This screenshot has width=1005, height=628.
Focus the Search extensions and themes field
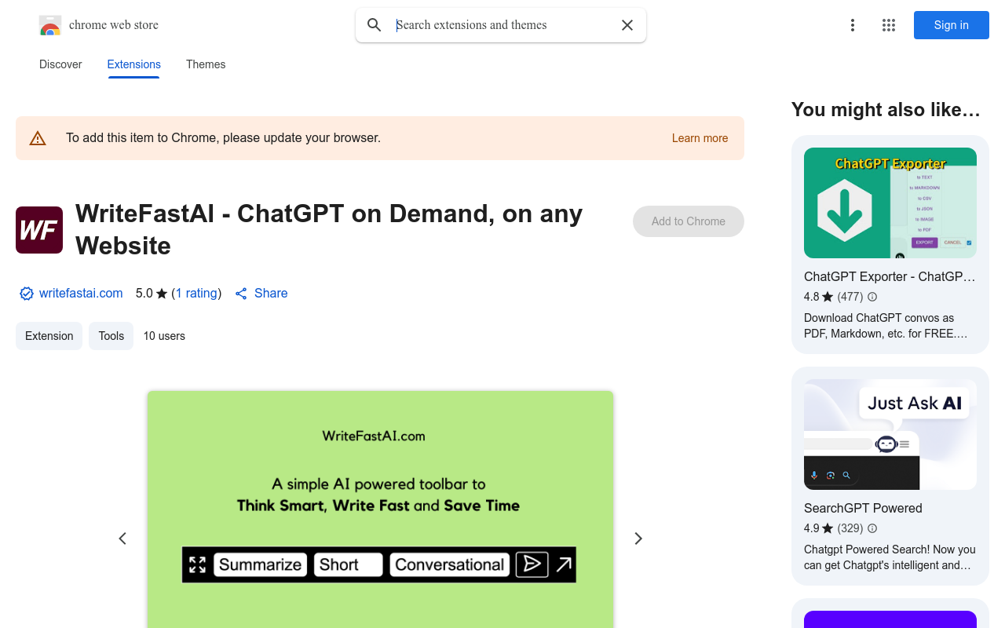click(x=502, y=25)
